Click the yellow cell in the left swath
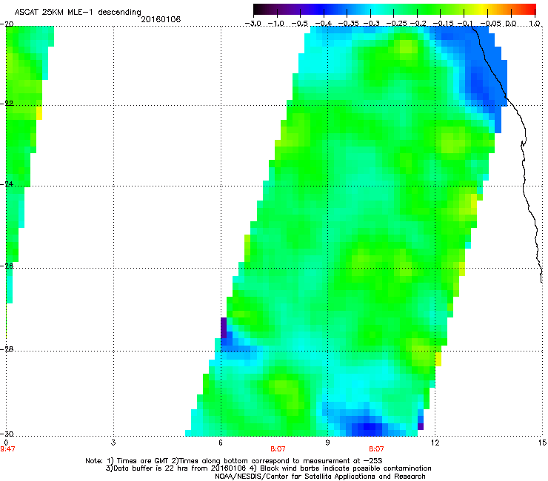Screen dimensions: 548x481 pos(39,113)
